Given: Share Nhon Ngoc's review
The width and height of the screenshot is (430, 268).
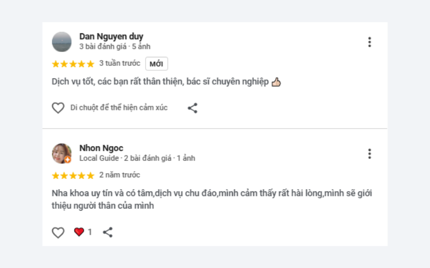Looking at the screenshot, I should (107, 232).
